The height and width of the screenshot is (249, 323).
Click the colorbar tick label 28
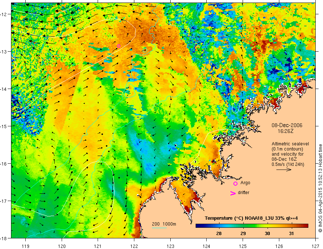219,234
